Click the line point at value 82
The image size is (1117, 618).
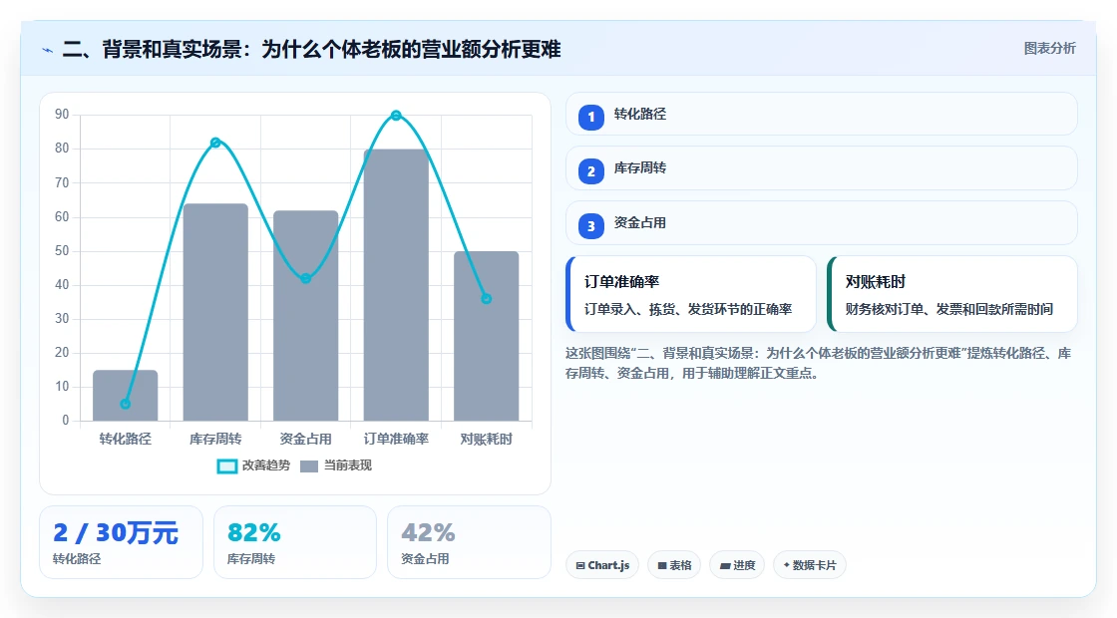click(x=215, y=143)
